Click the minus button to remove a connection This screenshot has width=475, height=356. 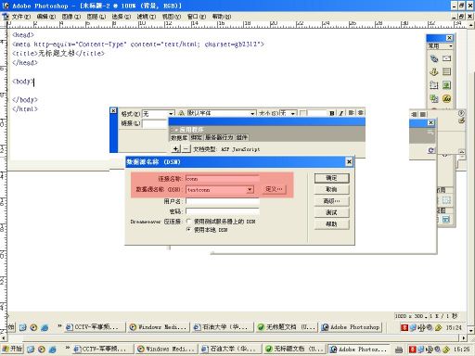coord(186,149)
